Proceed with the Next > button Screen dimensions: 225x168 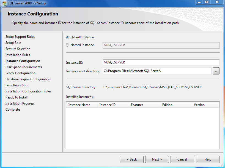(157, 159)
